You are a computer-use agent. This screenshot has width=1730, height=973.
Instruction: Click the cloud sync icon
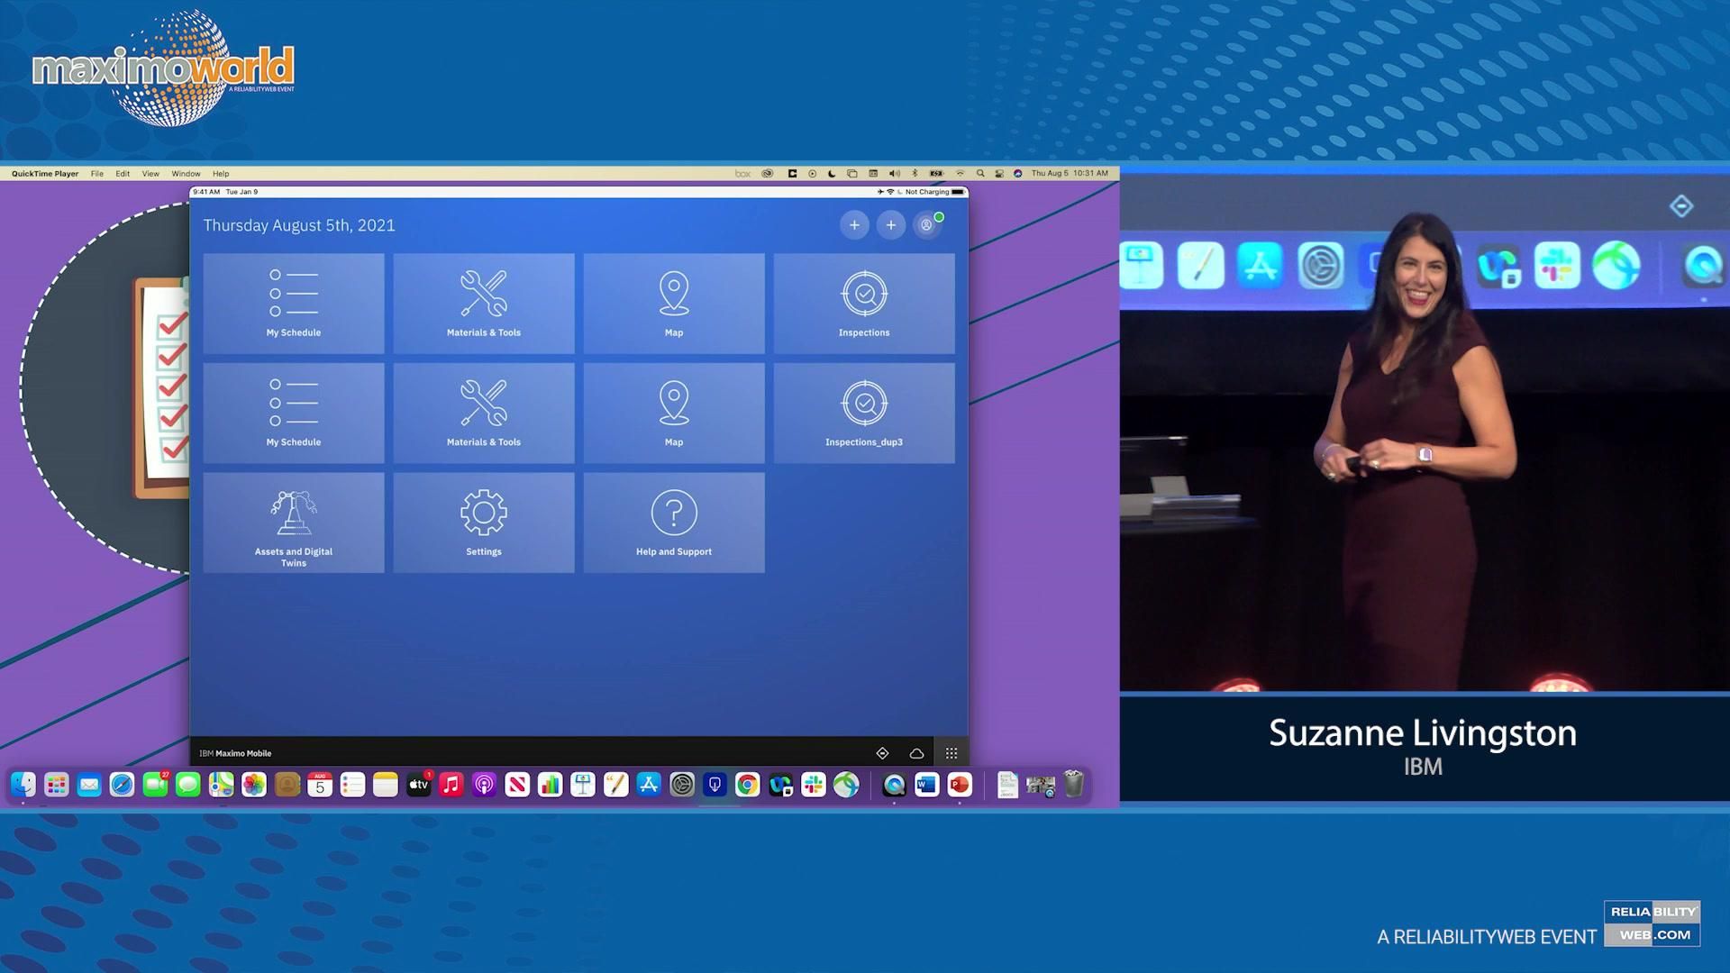[x=916, y=753]
